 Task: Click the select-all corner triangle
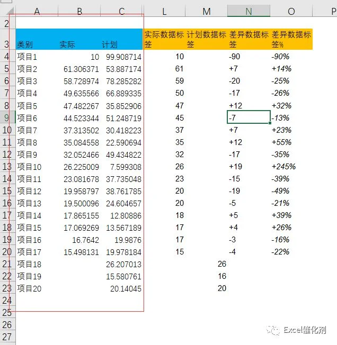pos(8,11)
